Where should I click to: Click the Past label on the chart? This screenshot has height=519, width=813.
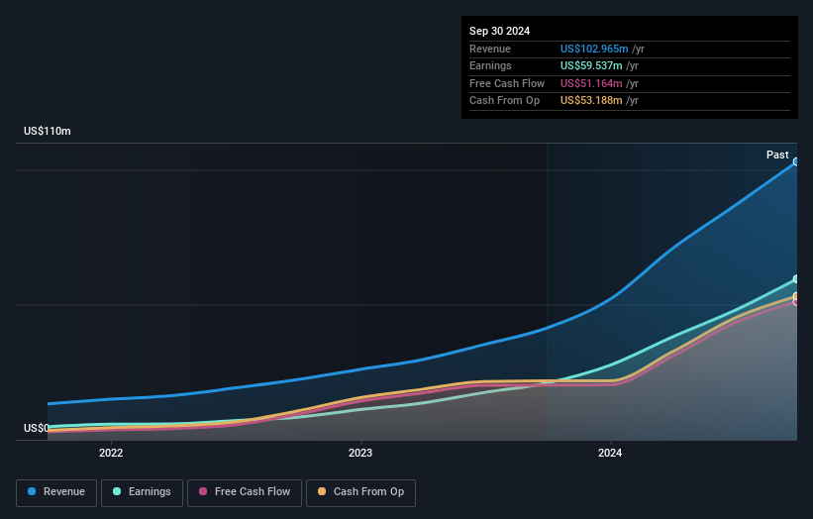click(777, 155)
